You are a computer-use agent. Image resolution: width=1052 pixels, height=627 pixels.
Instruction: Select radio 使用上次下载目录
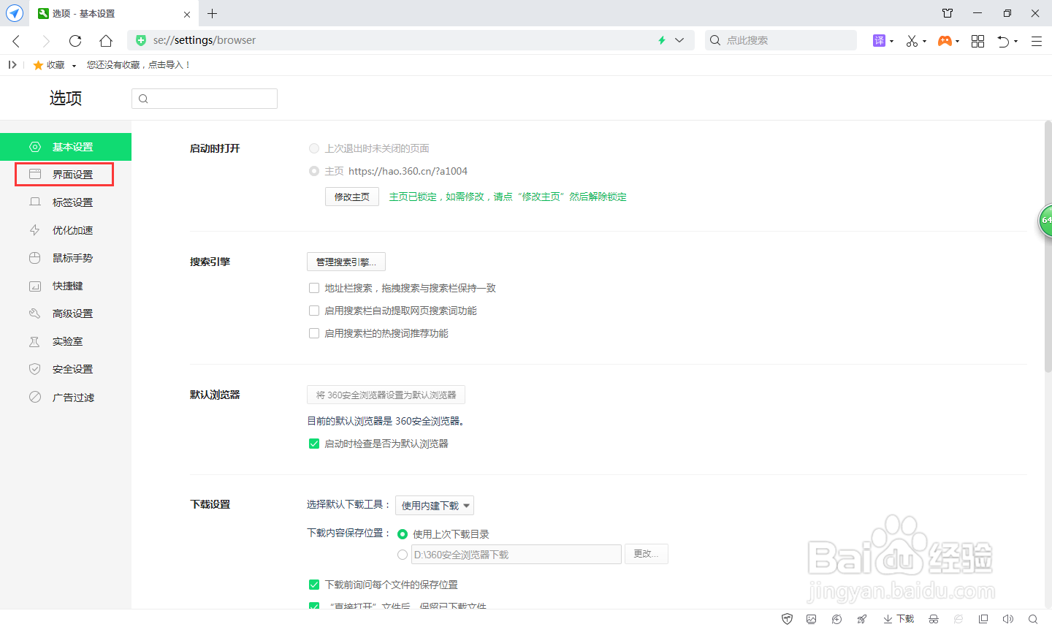[x=403, y=534]
